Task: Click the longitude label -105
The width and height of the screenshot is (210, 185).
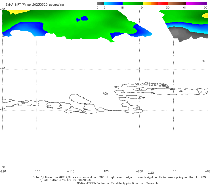Action: [105, 171]
